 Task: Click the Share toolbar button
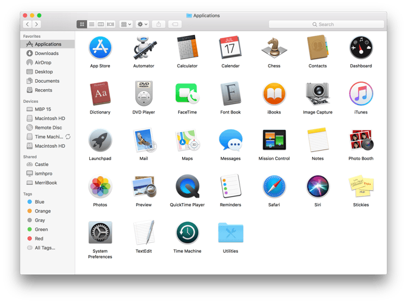pos(159,24)
